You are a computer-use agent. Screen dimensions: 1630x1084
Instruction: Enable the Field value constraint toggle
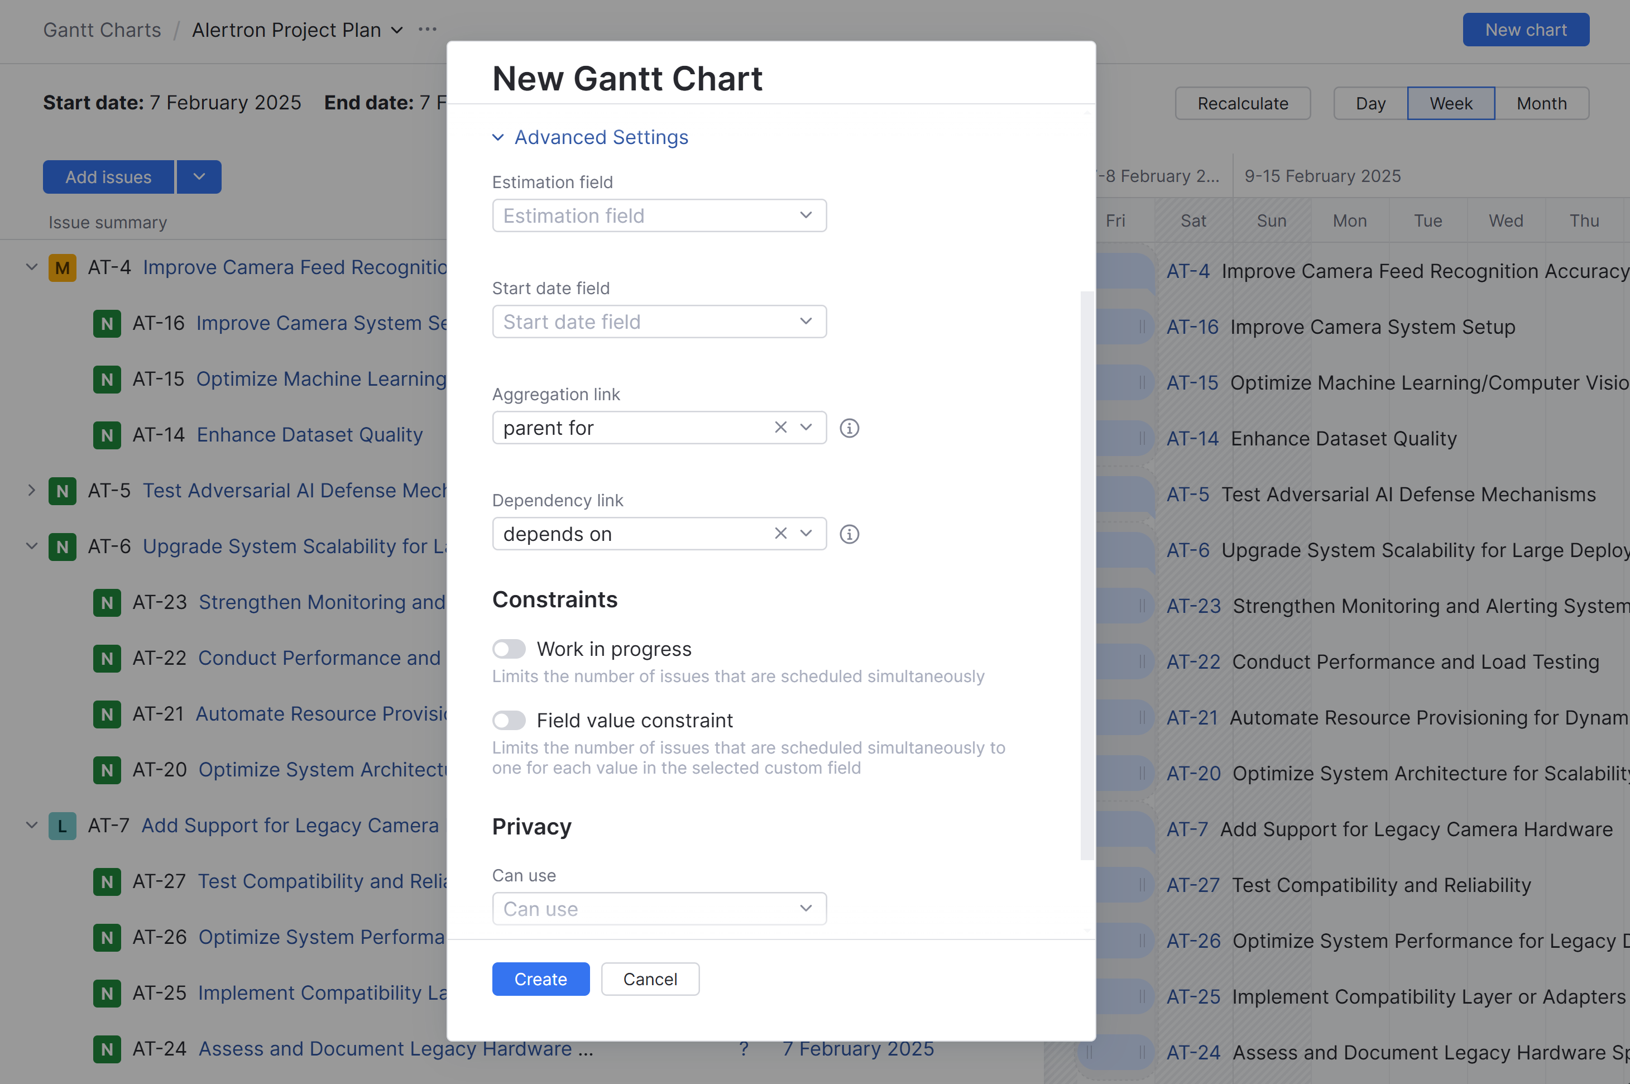(509, 721)
